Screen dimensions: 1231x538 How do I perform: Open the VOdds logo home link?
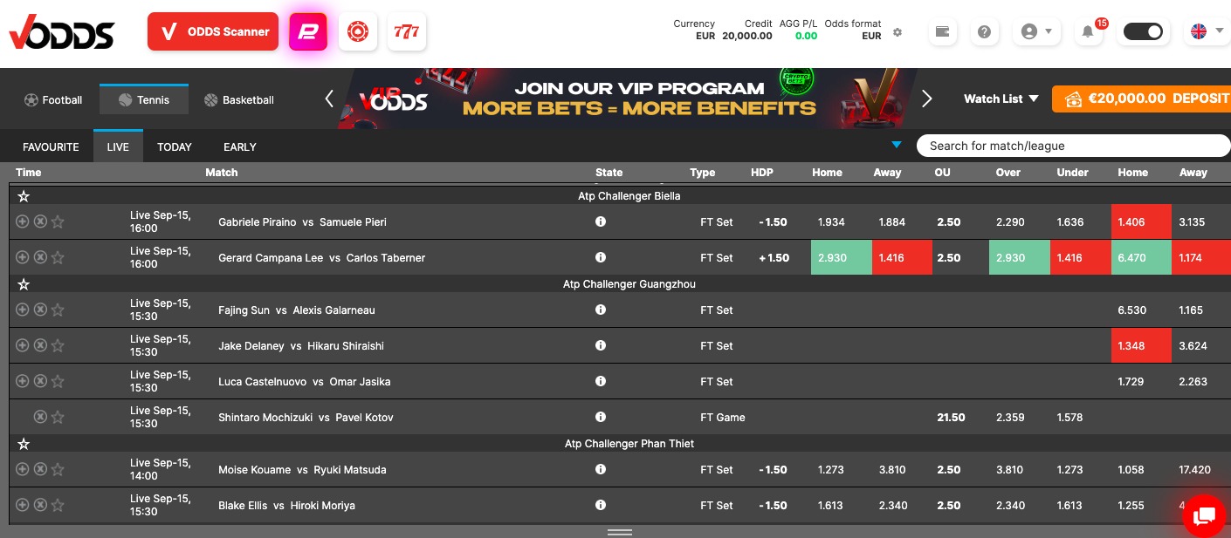click(x=61, y=32)
